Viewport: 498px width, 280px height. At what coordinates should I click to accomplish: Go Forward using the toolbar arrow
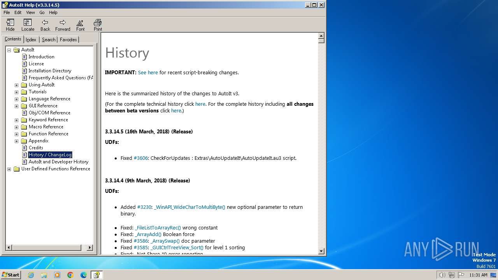pyautogui.click(x=63, y=25)
